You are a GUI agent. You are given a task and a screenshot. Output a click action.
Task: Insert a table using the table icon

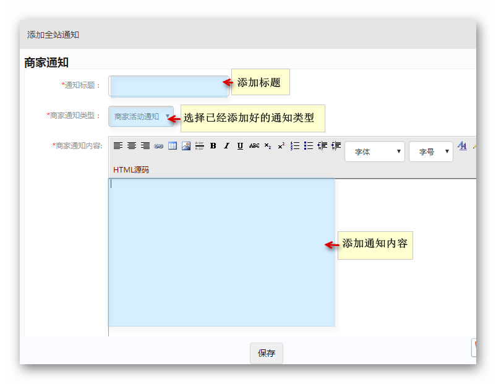(x=173, y=145)
